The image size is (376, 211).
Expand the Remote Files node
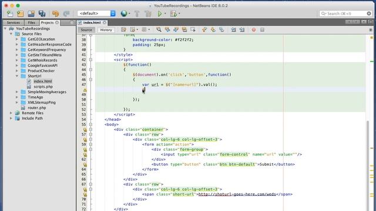(x=11, y=113)
